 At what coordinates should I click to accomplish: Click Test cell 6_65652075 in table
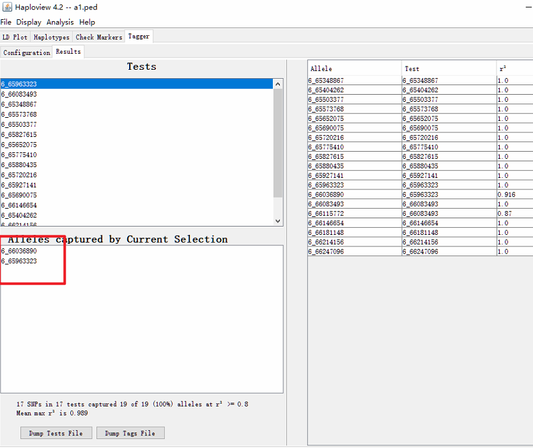449,118
